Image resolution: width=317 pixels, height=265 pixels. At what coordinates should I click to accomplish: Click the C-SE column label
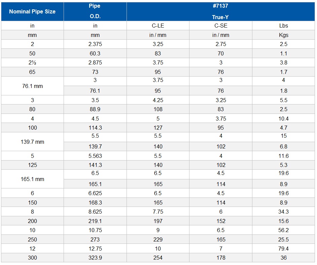tap(221, 26)
